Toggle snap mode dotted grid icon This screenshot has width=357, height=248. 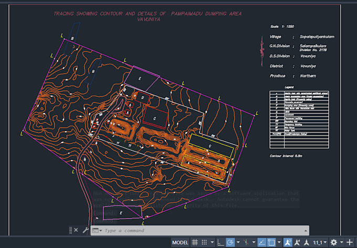point(204,243)
